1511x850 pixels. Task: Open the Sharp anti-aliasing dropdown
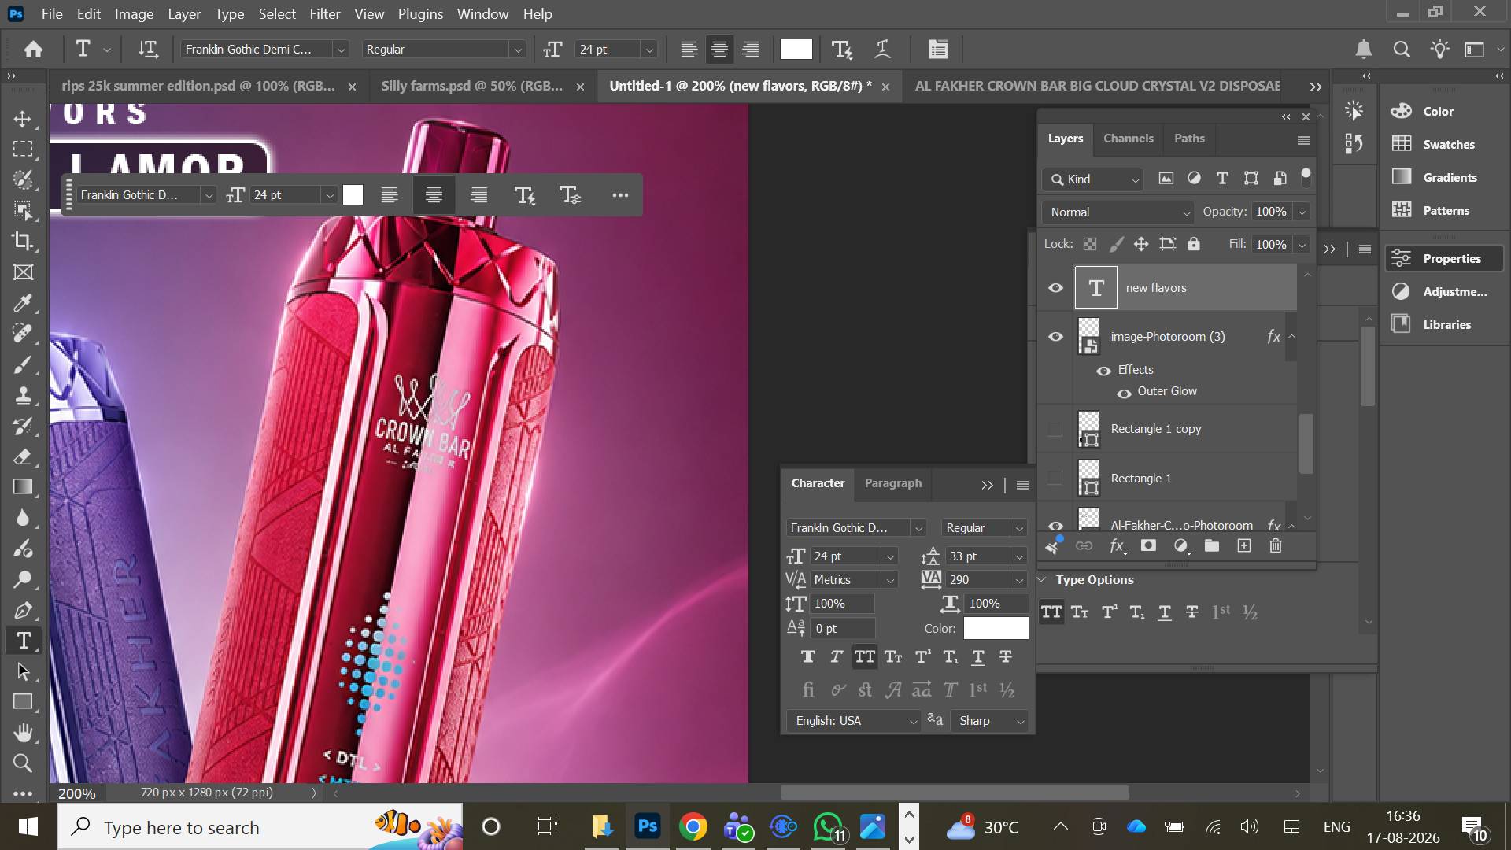pyautogui.click(x=991, y=721)
